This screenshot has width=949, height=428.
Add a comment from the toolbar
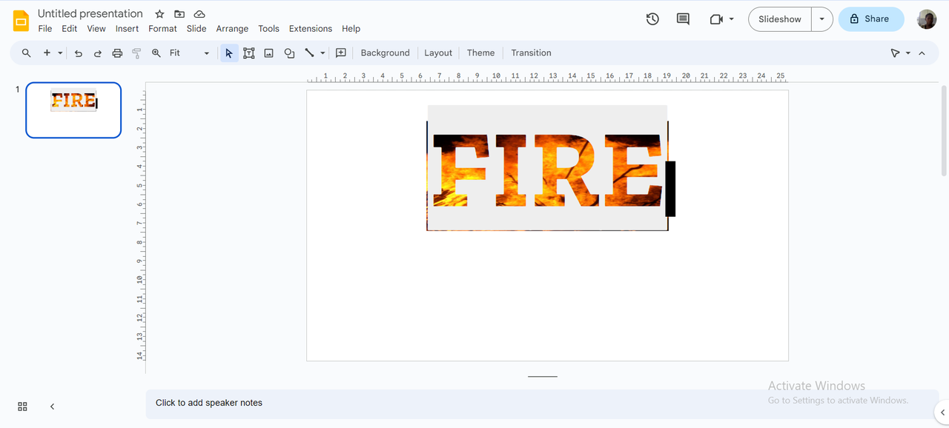(341, 53)
